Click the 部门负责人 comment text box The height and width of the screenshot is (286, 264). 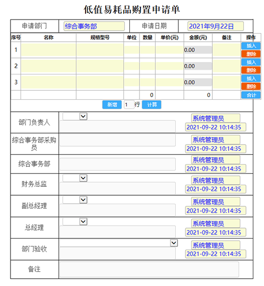click(x=118, y=126)
